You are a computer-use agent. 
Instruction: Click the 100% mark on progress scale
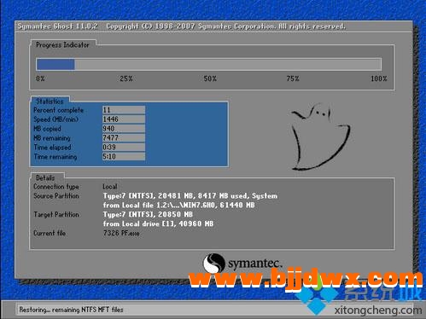click(x=379, y=78)
